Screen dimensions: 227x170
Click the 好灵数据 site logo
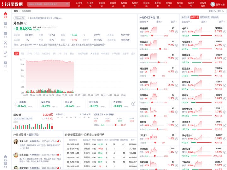click(12, 4)
